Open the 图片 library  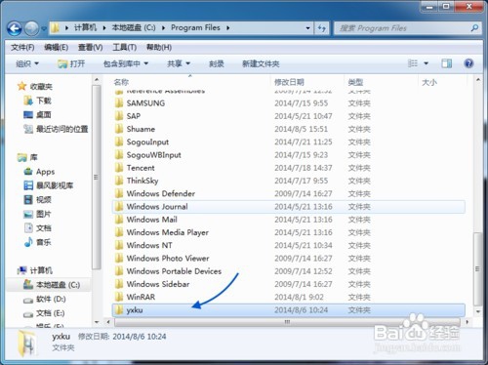pos(37,214)
